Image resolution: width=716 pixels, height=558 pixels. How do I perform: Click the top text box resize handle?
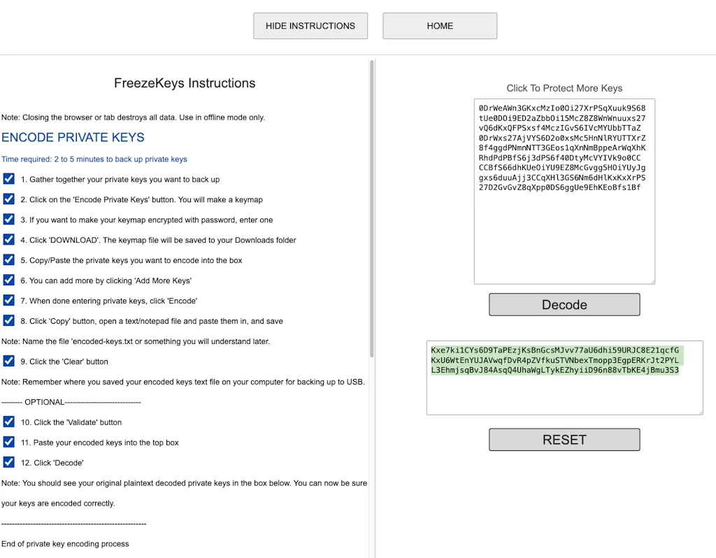[652, 282]
